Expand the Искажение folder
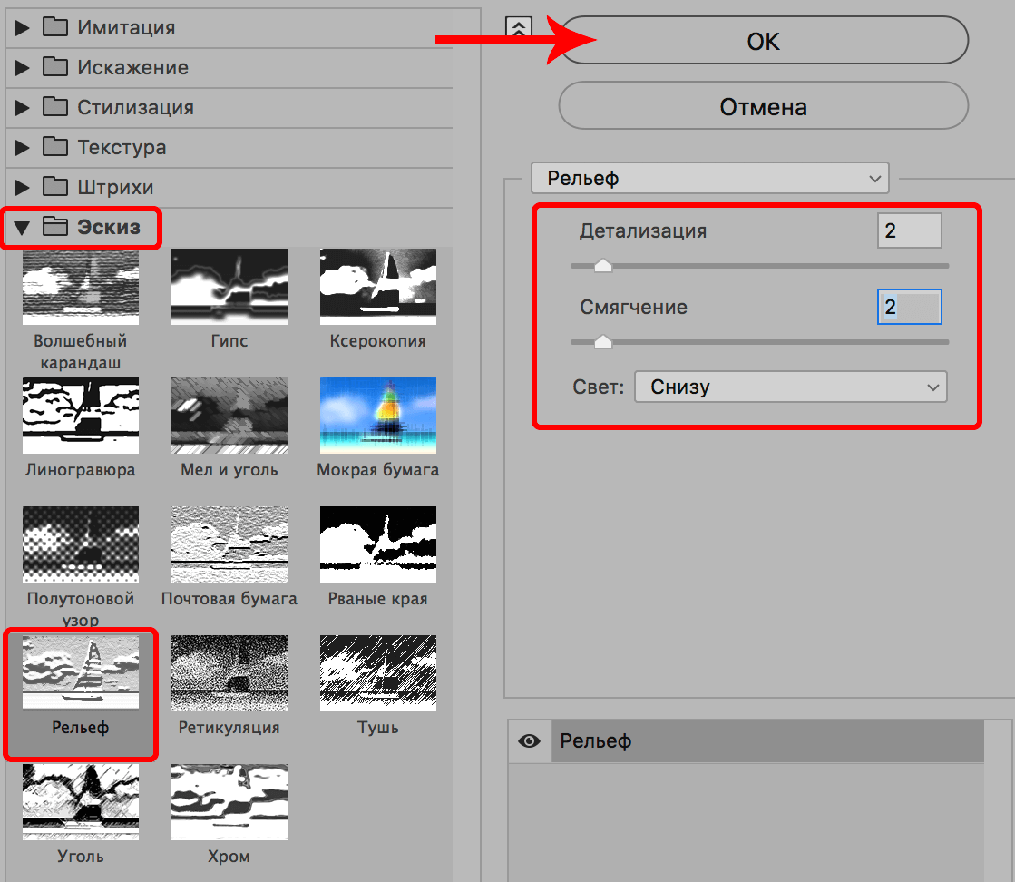Image resolution: width=1015 pixels, height=882 pixels. tap(24, 67)
